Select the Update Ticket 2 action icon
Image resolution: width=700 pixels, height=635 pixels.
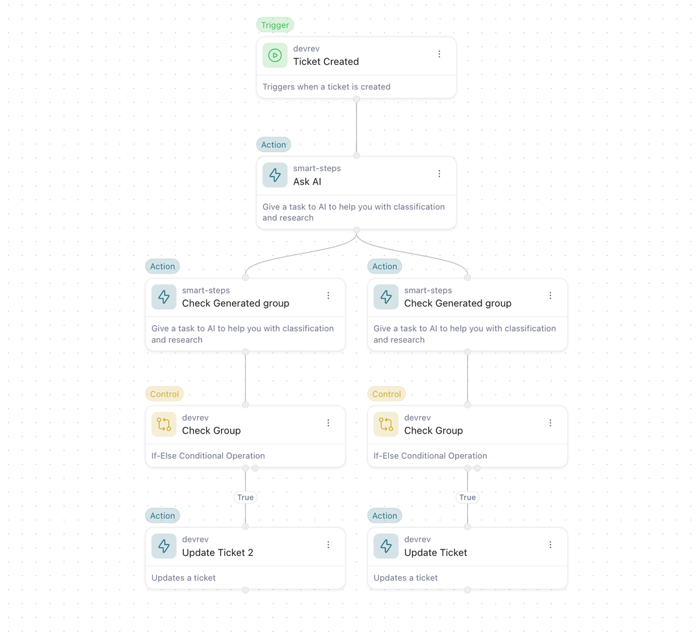pos(163,546)
